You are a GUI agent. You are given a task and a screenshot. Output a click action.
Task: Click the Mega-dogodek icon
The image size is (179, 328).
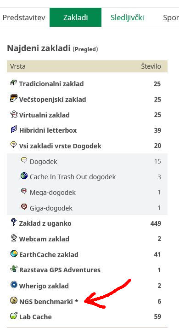point(24,191)
